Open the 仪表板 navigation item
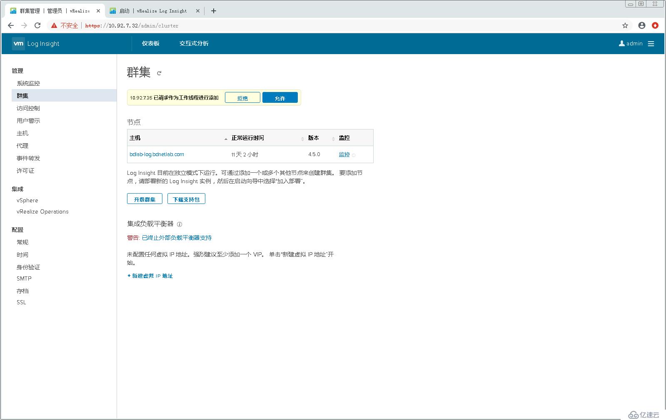666x420 pixels. (x=150, y=43)
